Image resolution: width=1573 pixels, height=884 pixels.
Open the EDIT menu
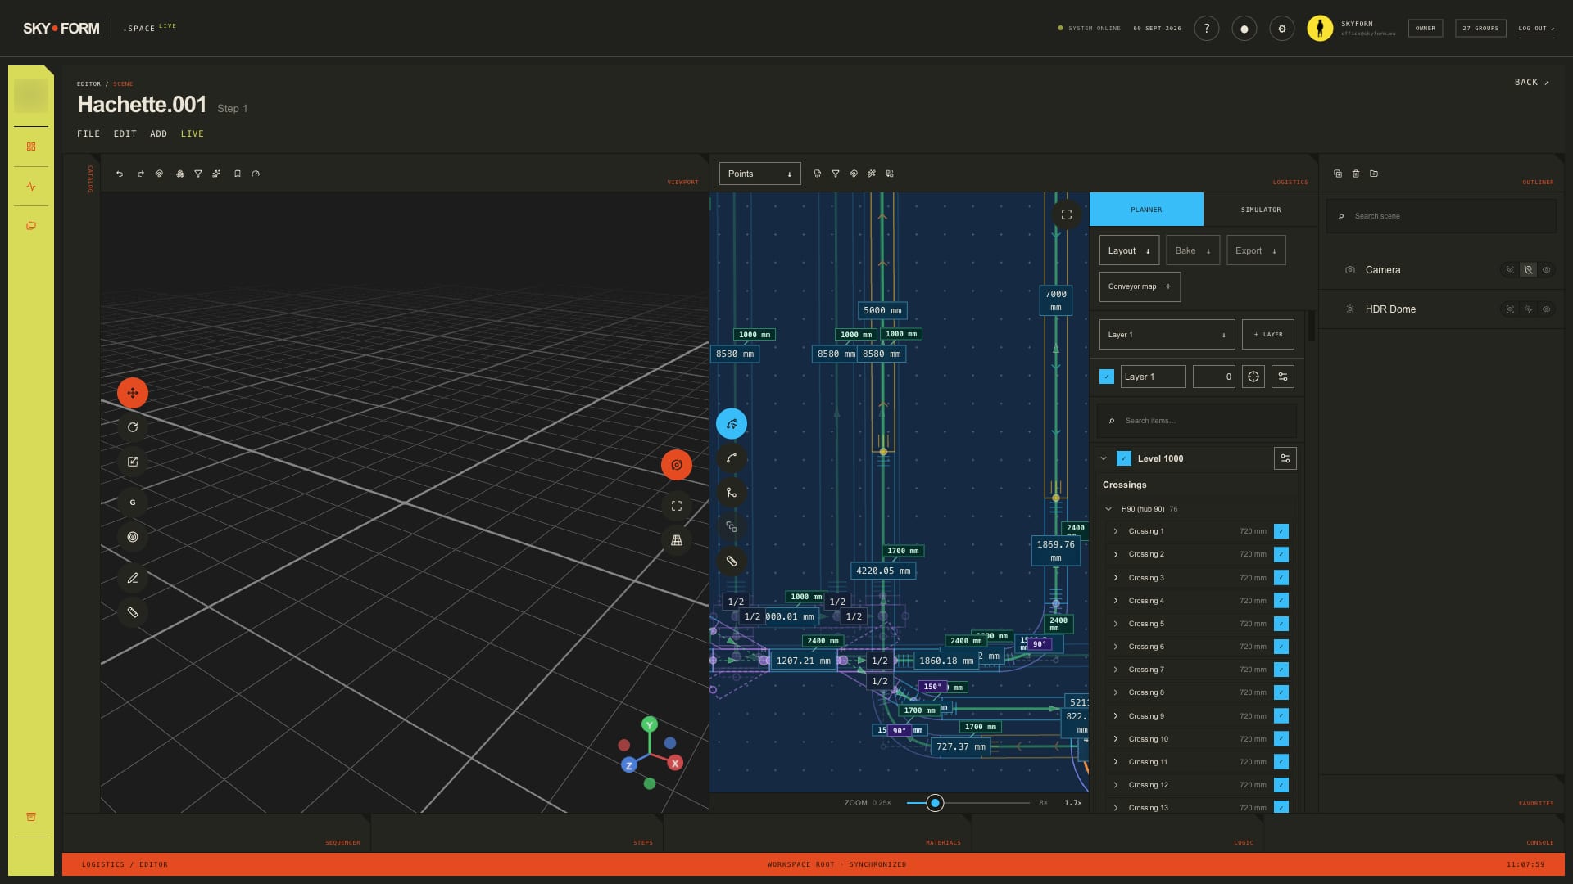[125, 133]
